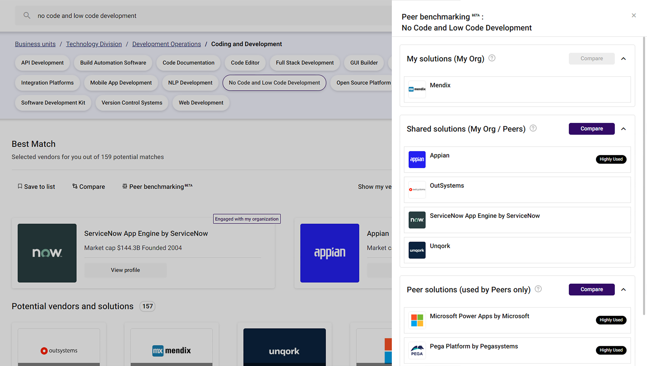The width and height of the screenshot is (647, 366).
Task: Click the Compare icon in toolbar
Action: click(x=75, y=186)
